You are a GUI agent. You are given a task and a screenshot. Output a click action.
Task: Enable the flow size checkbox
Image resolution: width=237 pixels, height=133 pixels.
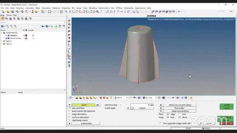tap(180, 114)
